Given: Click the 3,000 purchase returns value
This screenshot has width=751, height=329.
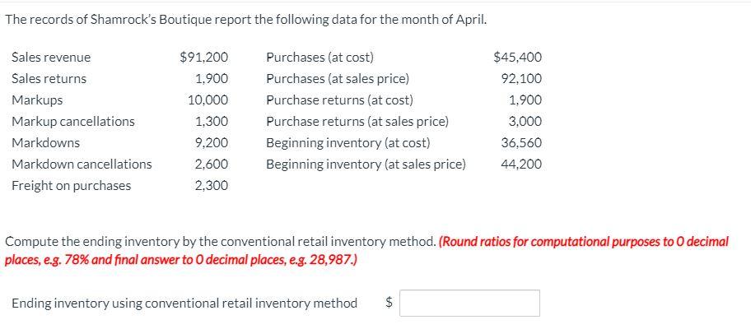Looking at the screenshot, I should pos(525,122).
